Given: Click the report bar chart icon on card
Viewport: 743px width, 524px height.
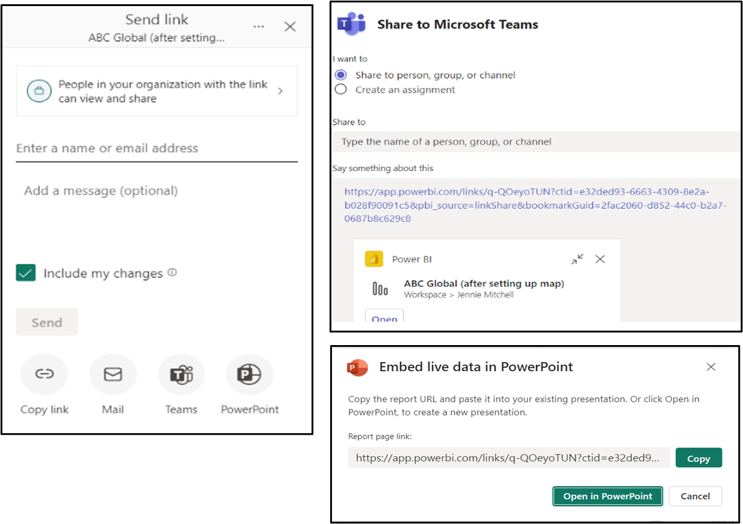Looking at the screenshot, I should pos(380,289).
